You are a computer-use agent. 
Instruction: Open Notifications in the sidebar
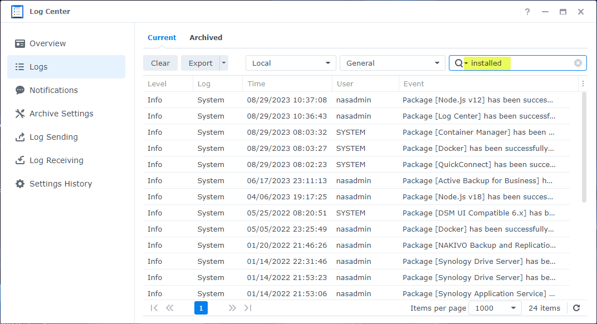[53, 90]
